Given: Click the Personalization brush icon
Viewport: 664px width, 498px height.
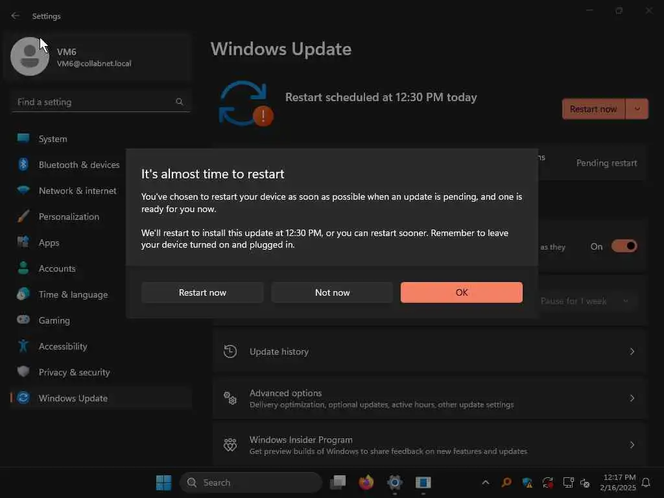Looking at the screenshot, I should coord(23,217).
